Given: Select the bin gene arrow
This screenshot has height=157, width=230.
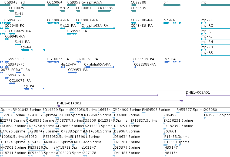Looking at the screenshot, I should 172,5.
